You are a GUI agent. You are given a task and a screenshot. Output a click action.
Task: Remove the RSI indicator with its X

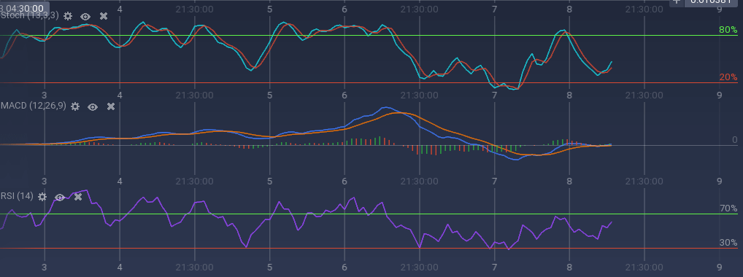click(x=78, y=197)
